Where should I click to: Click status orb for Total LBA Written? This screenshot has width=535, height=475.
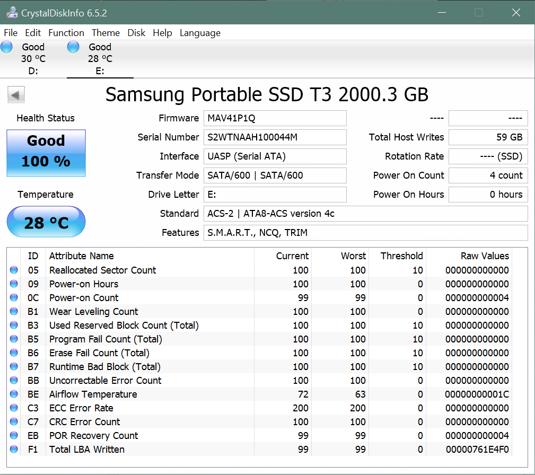pyautogui.click(x=14, y=450)
